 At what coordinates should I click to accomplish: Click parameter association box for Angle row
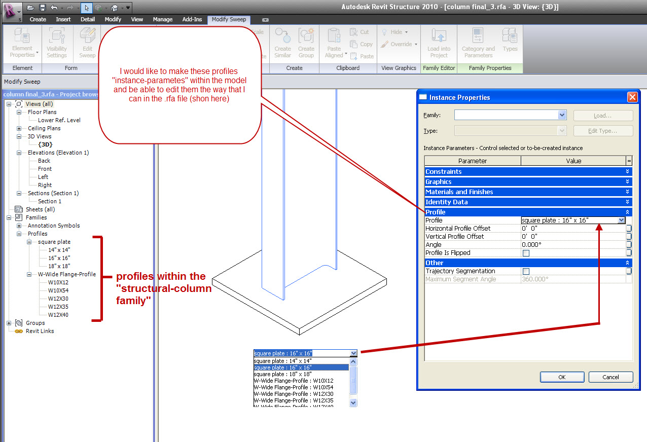point(629,245)
